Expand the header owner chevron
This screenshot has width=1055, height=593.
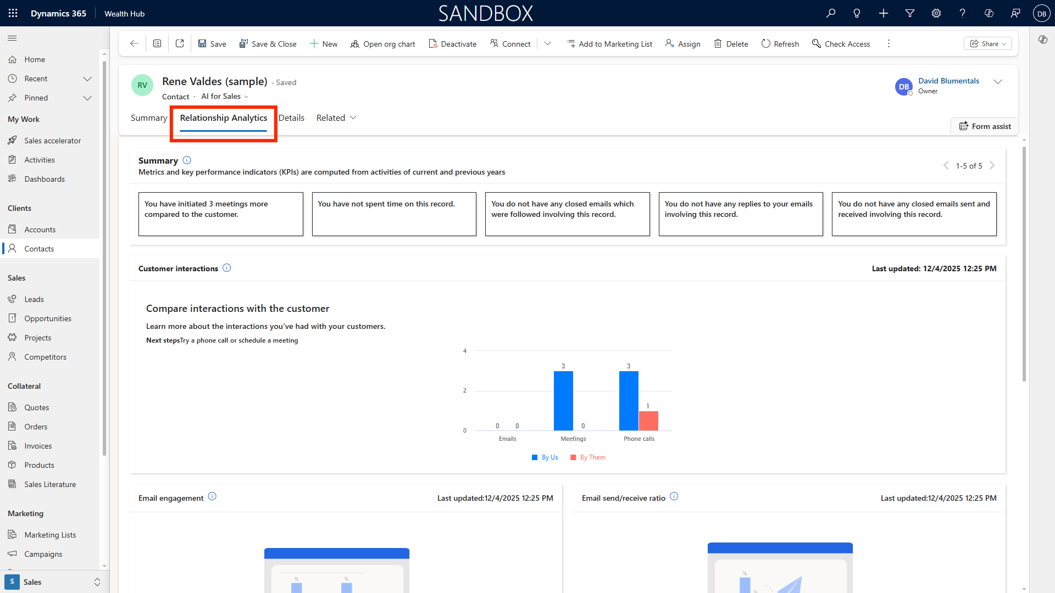tap(998, 82)
